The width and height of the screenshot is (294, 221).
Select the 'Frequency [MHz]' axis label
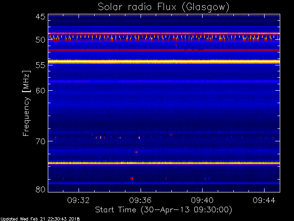coord(26,103)
